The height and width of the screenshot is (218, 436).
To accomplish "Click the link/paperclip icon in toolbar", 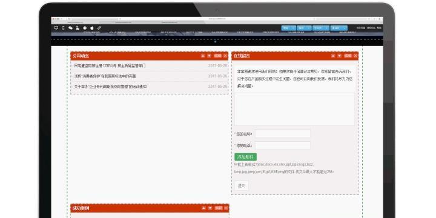I will [99, 28].
